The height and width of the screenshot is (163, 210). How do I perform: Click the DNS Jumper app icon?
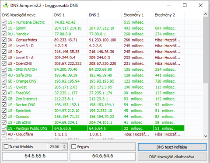6,6
